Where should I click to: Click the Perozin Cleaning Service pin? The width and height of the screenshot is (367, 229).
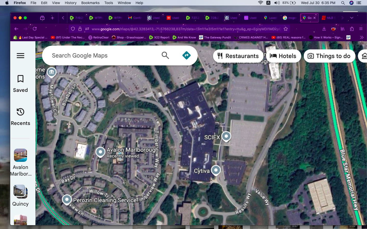(x=67, y=199)
